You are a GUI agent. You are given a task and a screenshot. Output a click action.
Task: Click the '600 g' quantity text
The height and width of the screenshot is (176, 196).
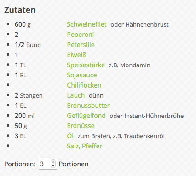click(x=23, y=25)
